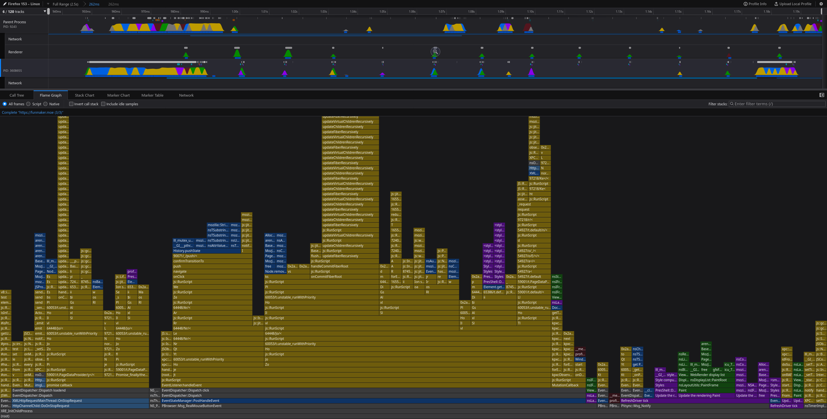
Task: Click the search icon in Filter stacks field
Action: pyautogui.click(x=732, y=104)
